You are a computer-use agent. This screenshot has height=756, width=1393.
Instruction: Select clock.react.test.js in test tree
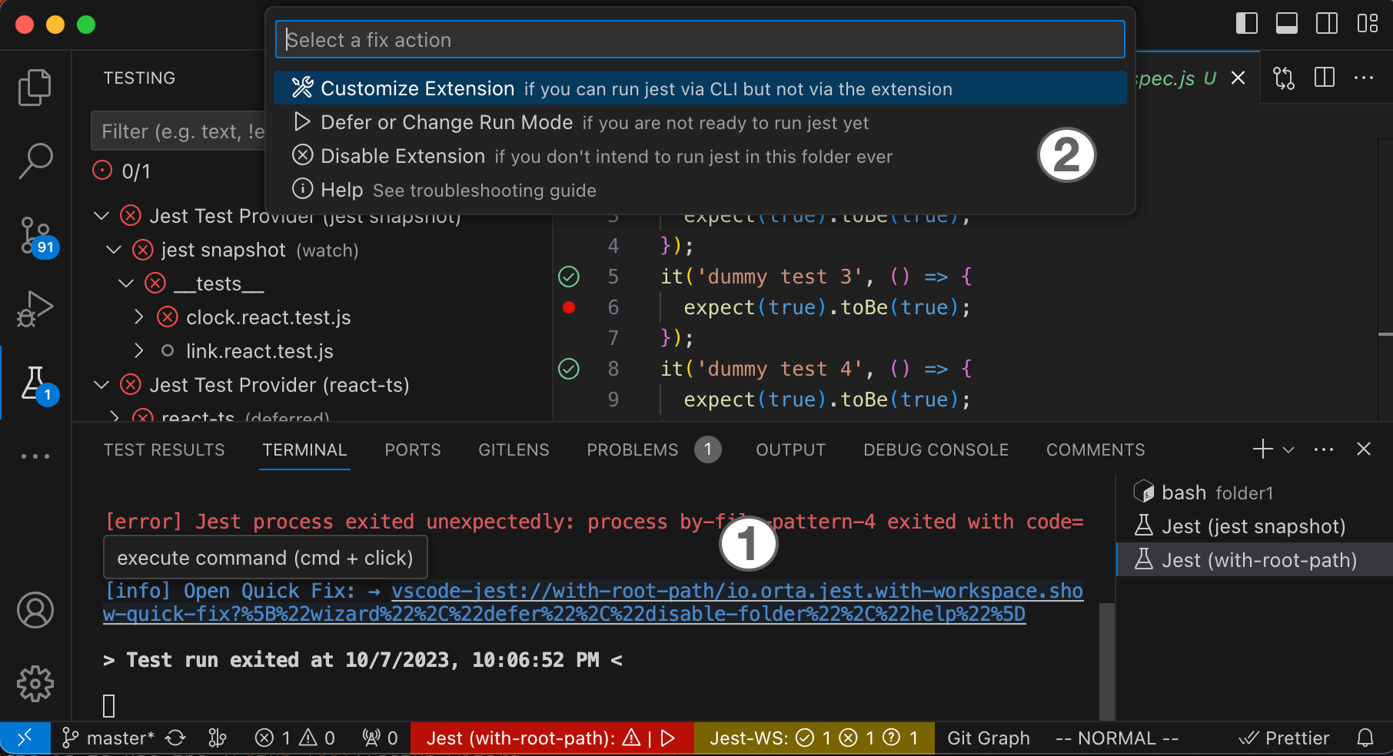point(268,317)
